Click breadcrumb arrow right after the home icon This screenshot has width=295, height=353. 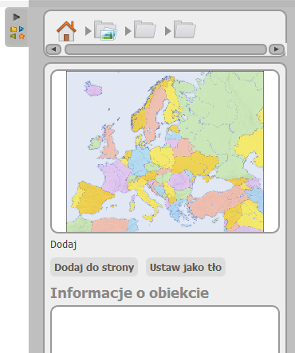click(x=88, y=31)
